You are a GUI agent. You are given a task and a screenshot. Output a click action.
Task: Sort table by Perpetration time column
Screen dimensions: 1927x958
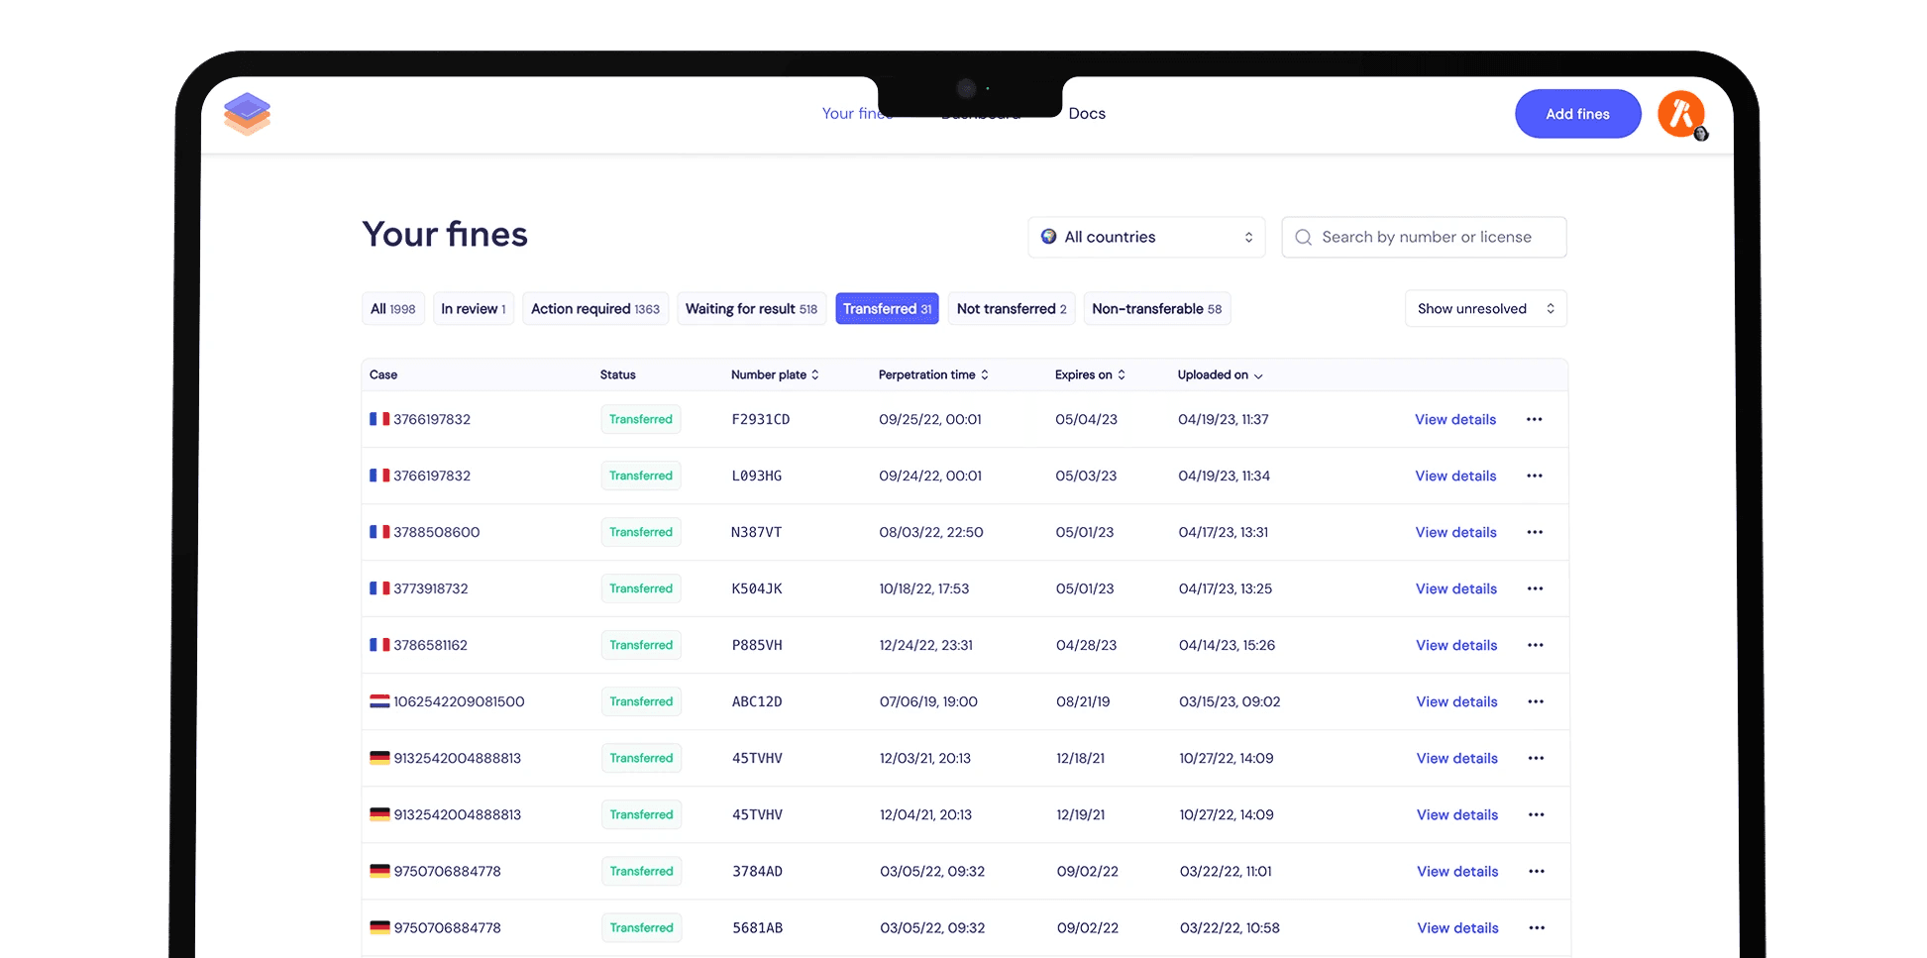[x=933, y=374]
